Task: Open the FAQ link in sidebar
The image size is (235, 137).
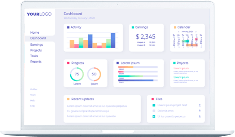Action: click(33, 106)
